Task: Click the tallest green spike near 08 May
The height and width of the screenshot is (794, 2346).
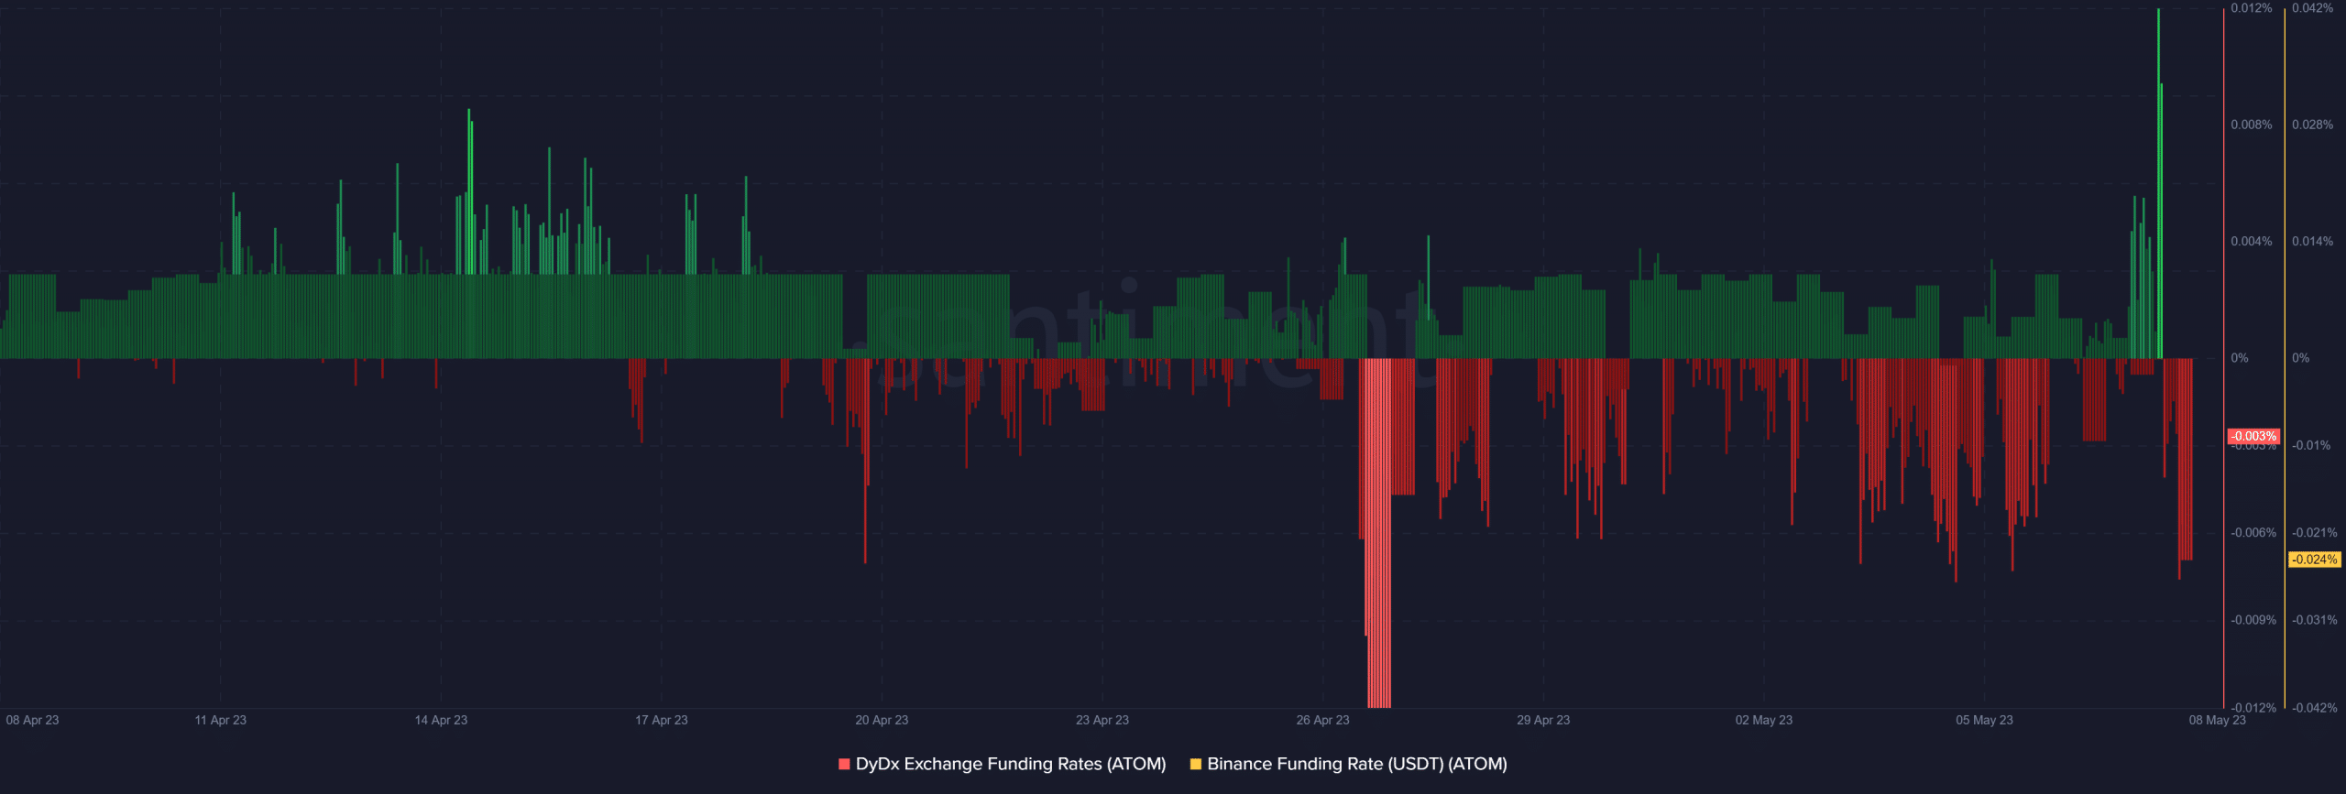Action: click(2158, 183)
